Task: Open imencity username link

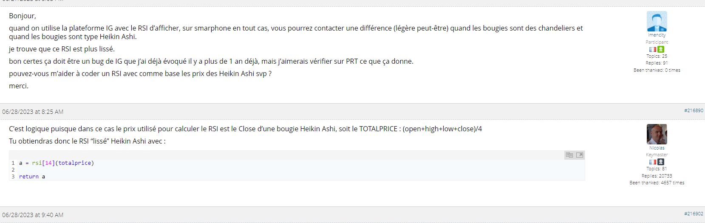Action: (x=657, y=35)
